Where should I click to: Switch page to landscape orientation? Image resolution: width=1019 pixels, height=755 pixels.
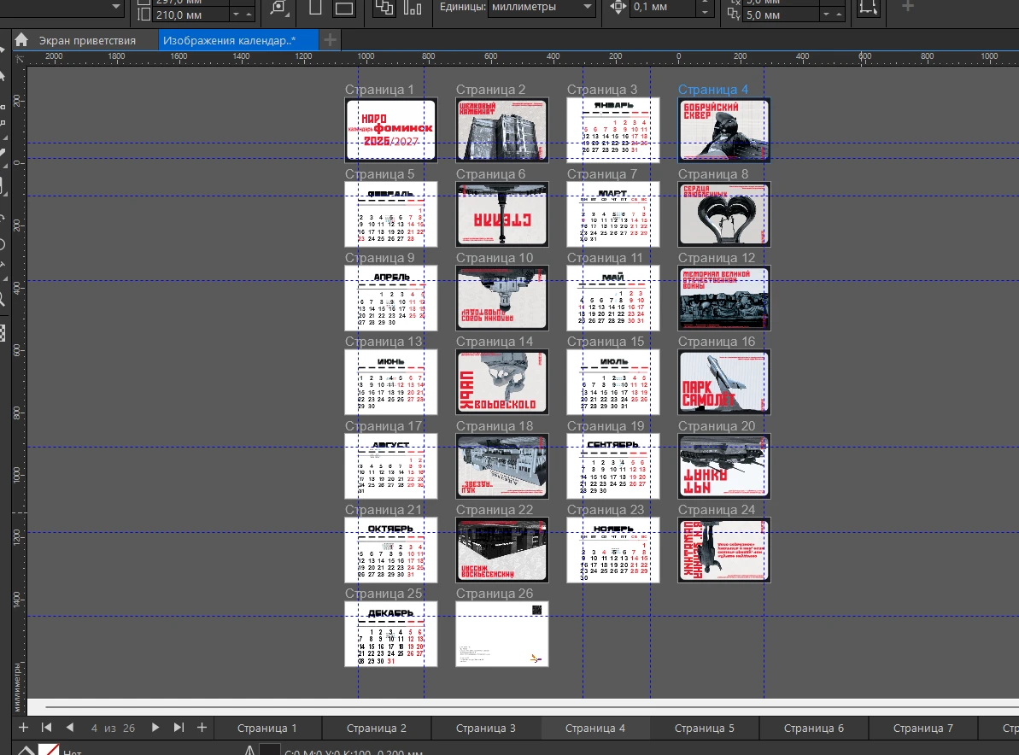click(343, 8)
